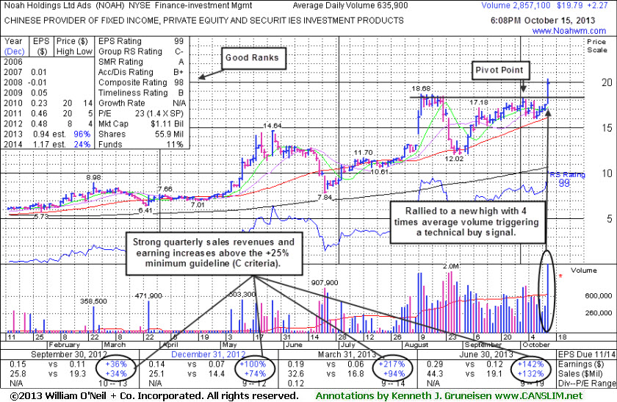Click the 17.18 price label
Viewport: 617px width, 402px height.
click(x=479, y=102)
